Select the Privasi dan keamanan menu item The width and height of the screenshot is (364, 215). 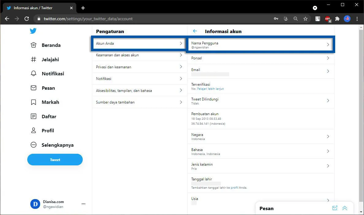tap(113, 67)
